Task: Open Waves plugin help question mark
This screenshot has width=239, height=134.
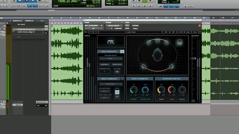Action: [200, 32]
